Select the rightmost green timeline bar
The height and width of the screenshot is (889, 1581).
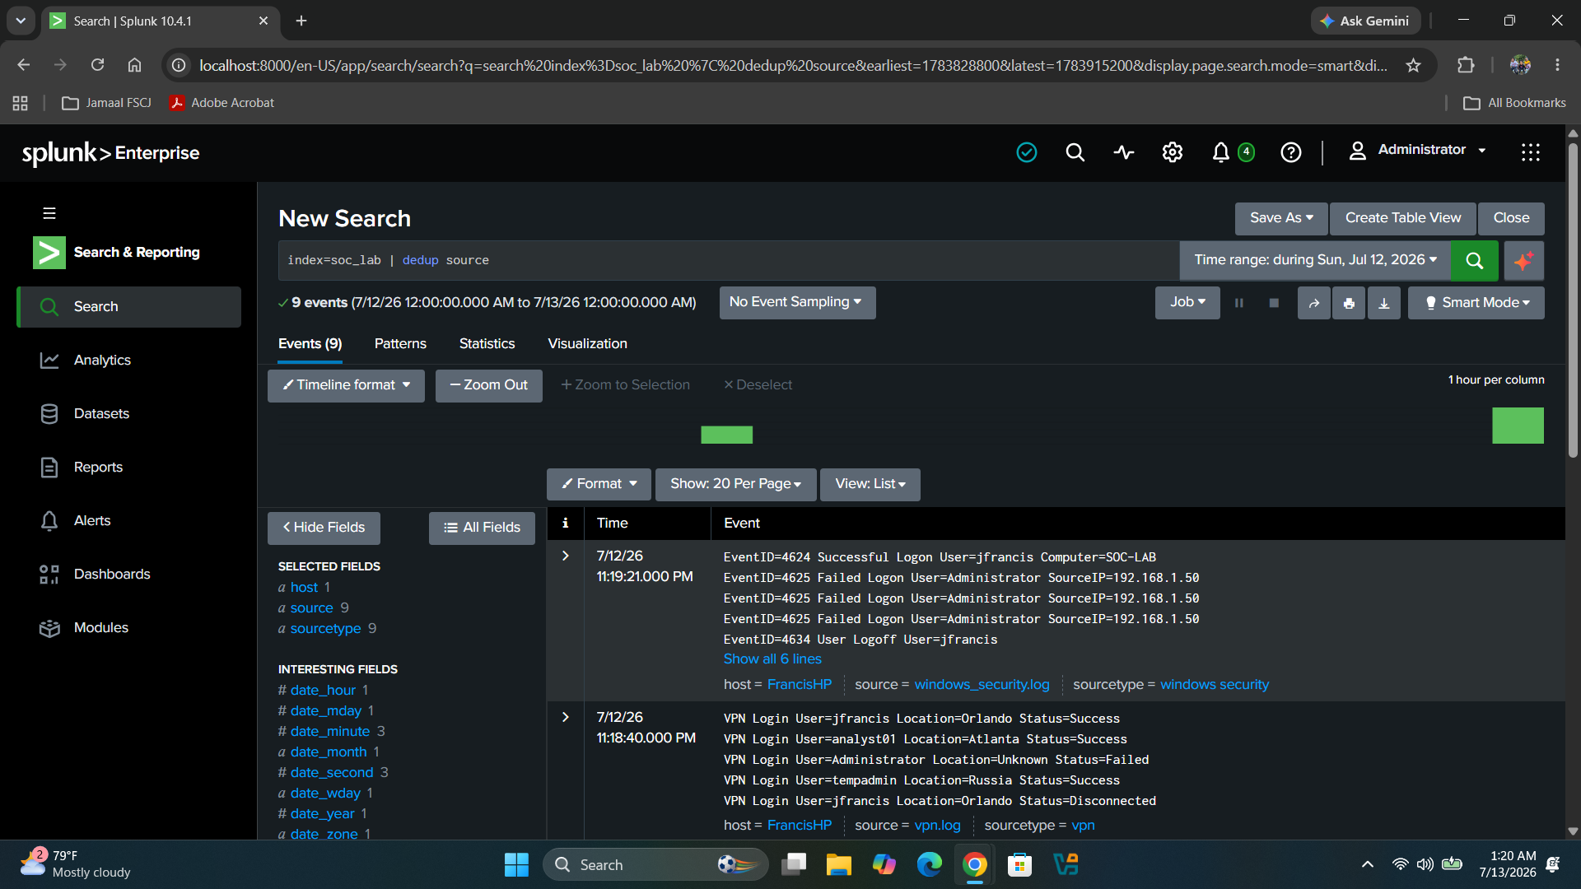(1518, 426)
